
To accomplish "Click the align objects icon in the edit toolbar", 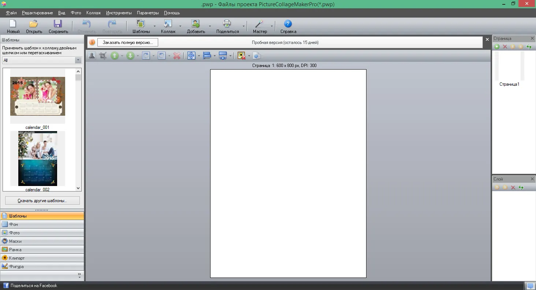I will pyautogui.click(x=207, y=56).
